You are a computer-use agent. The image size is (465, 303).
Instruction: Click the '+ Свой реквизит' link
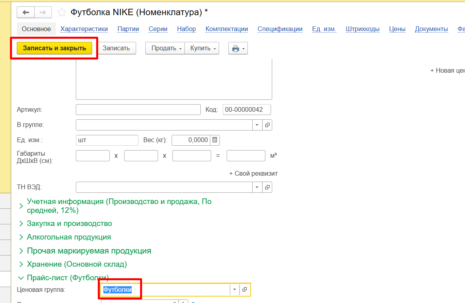[x=253, y=174]
